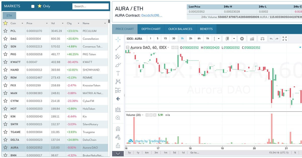The width and height of the screenshot is (302, 158).
Task: Select the DeltaChain market row
Action: (x=55, y=140)
